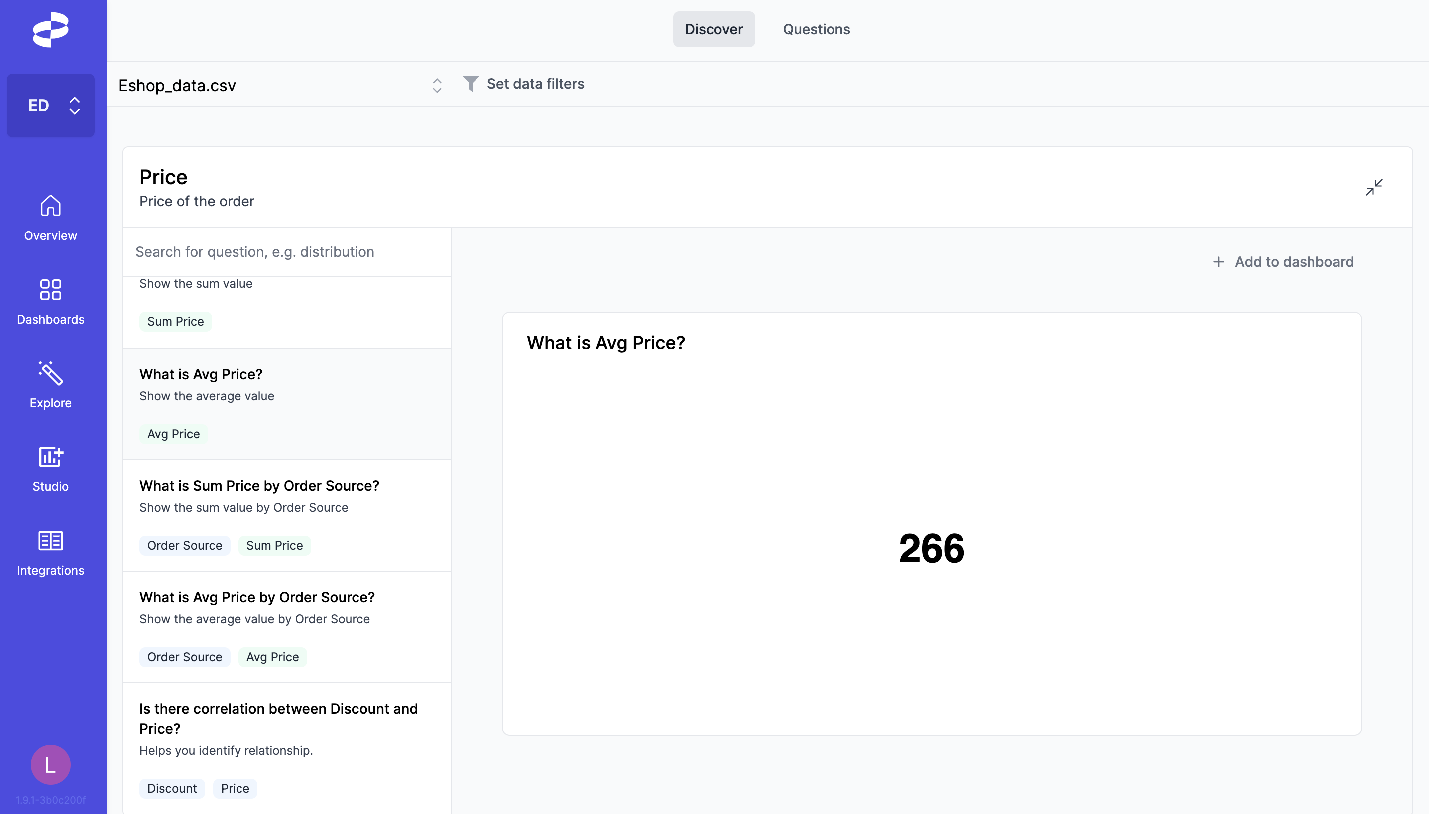
Task: Expand the ED workspace switcher
Action: coord(50,106)
